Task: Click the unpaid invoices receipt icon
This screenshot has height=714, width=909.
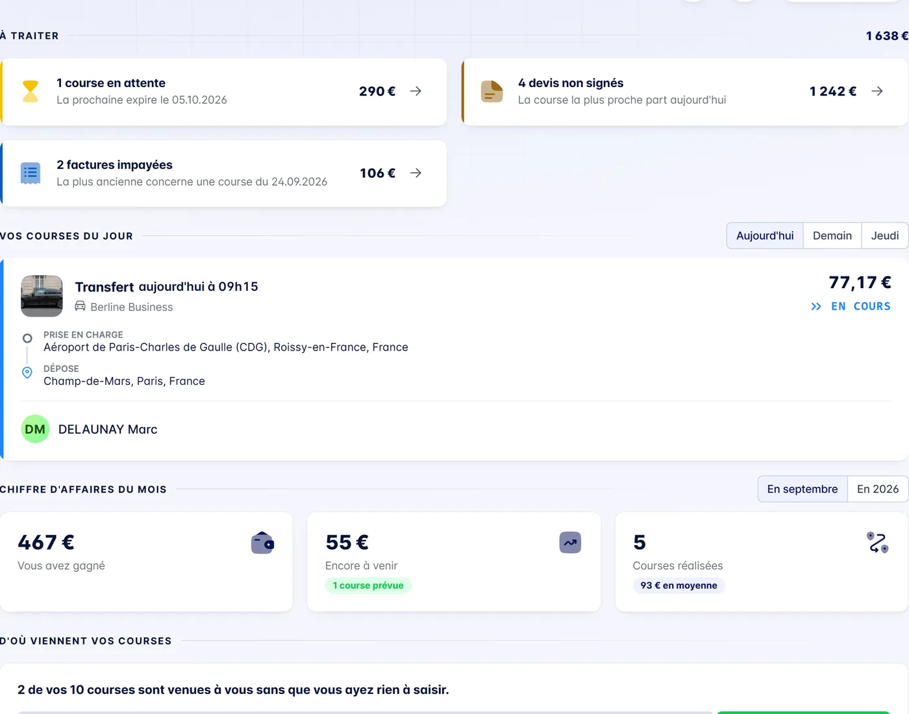Action: point(31,173)
